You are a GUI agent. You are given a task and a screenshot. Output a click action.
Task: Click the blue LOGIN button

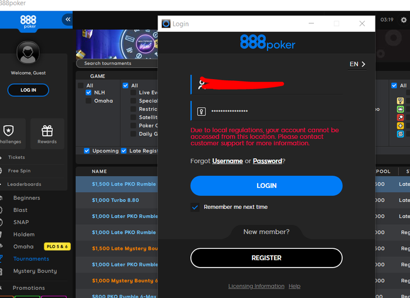click(x=266, y=186)
